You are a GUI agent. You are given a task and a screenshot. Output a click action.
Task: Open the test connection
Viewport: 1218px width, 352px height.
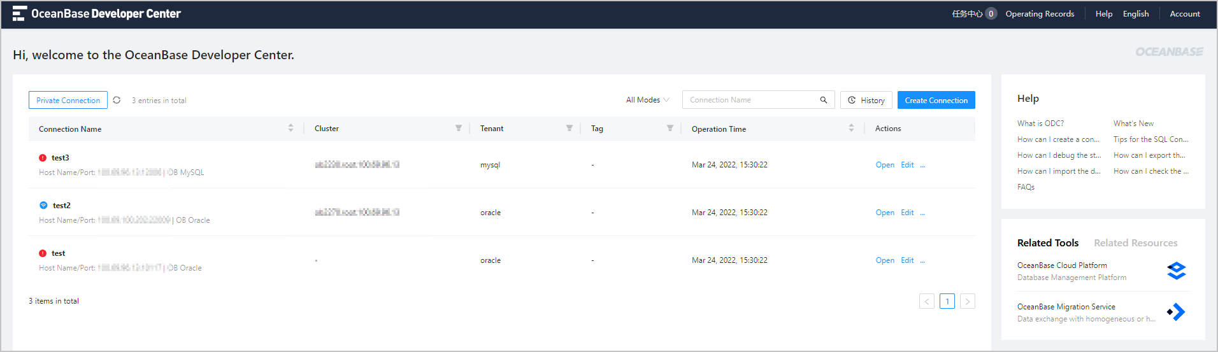[x=885, y=260]
